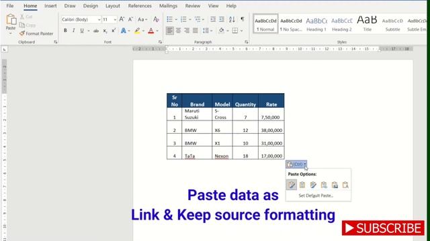Switch to the View tab
Image resolution: width=430 pixels, height=241 pixels.
click(x=213, y=6)
